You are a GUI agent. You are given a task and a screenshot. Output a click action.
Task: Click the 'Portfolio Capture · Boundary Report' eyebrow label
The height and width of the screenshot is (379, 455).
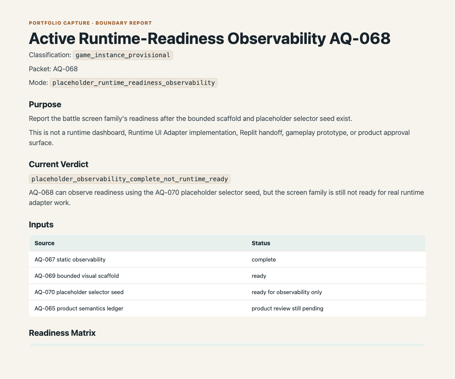tap(90, 23)
